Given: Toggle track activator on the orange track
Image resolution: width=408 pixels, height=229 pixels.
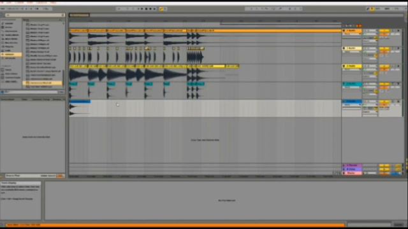Looking at the screenshot, I should (x=384, y=31).
